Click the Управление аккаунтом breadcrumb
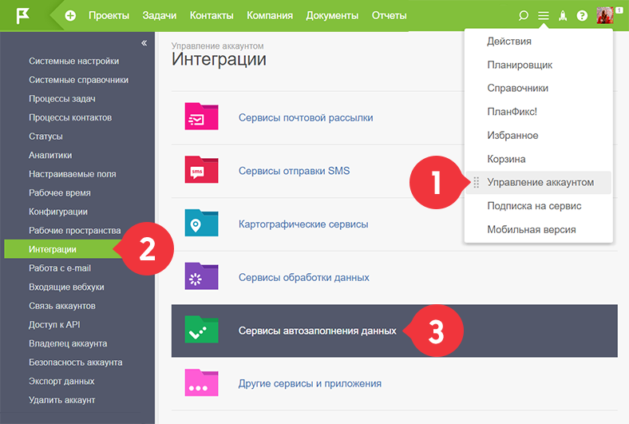The image size is (629, 424). 217,46
